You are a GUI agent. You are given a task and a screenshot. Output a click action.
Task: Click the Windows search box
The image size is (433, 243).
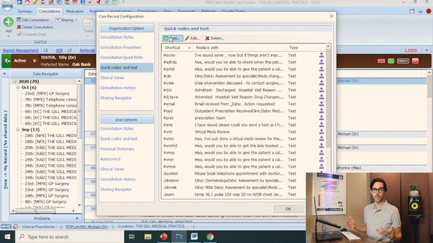coord(70,237)
